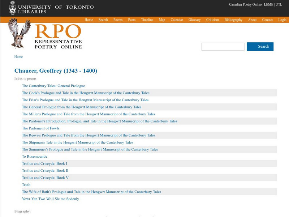Open Troilus and Criseyde: Book I

point(44,163)
